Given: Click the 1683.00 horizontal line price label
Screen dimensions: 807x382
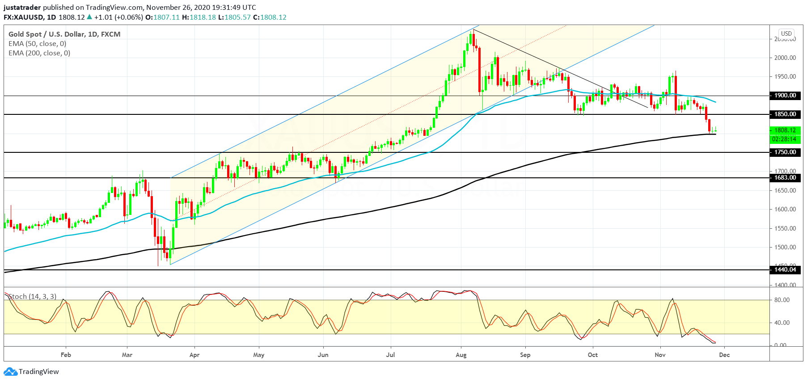Looking at the screenshot, I should 785,178.
